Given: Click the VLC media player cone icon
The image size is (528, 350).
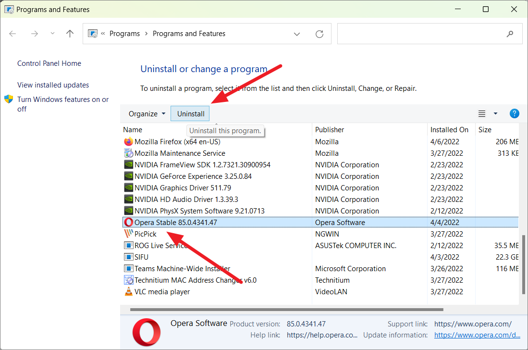Looking at the screenshot, I should click(x=128, y=291).
